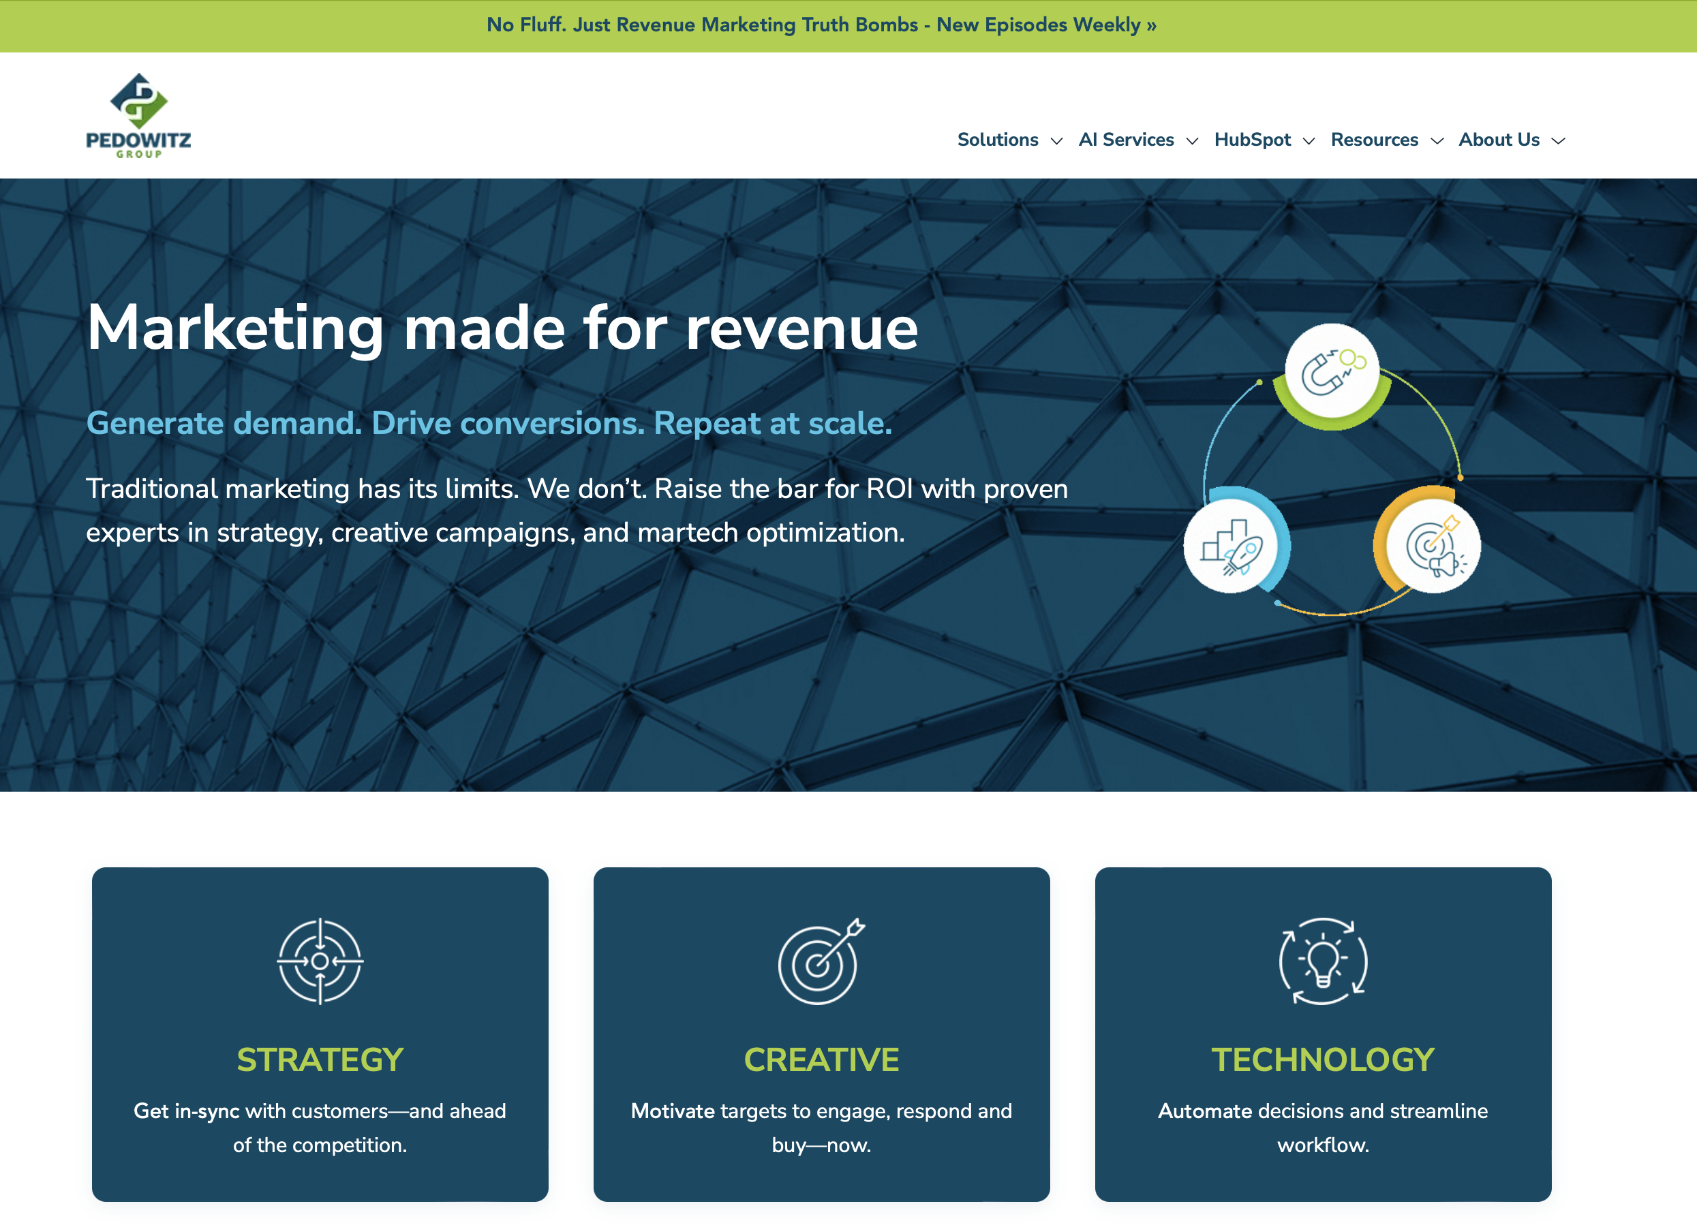This screenshot has width=1697, height=1225.
Task: Click the rocket and buildings icon circle
Action: coord(1231,546)
